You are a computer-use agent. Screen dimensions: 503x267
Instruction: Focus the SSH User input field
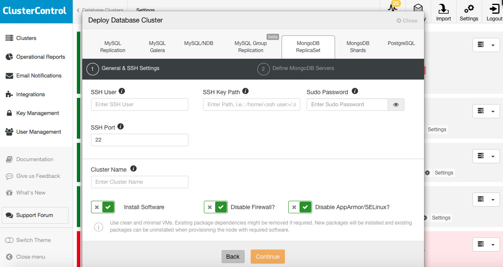click(x=140, y=105)
